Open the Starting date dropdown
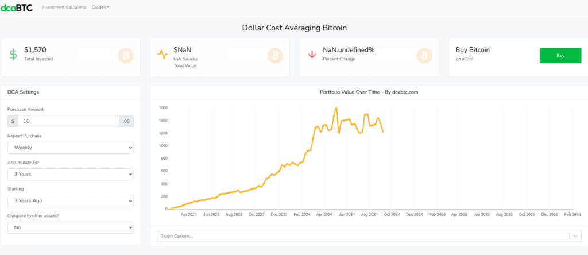The width and height of the screenshot is (588, 255). 71,201
